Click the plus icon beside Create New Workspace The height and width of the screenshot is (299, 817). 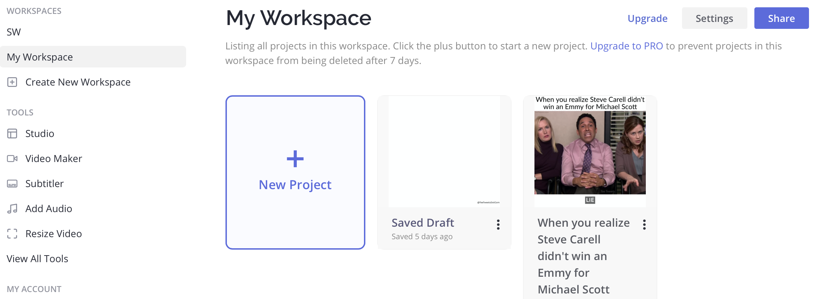click(12, 82)
